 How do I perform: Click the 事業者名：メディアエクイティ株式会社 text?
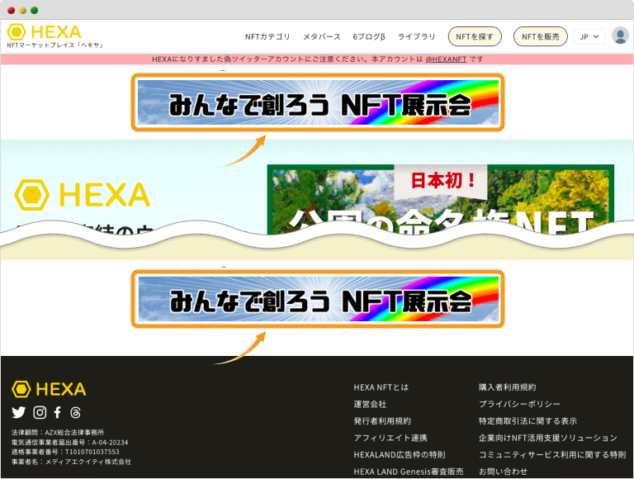71,462
